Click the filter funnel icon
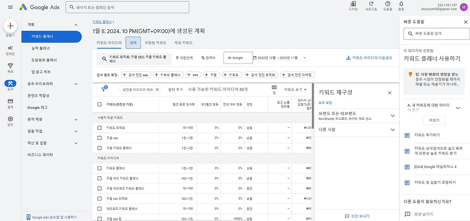The height and width of the screenshot is (221, 470). pos(104,89)
